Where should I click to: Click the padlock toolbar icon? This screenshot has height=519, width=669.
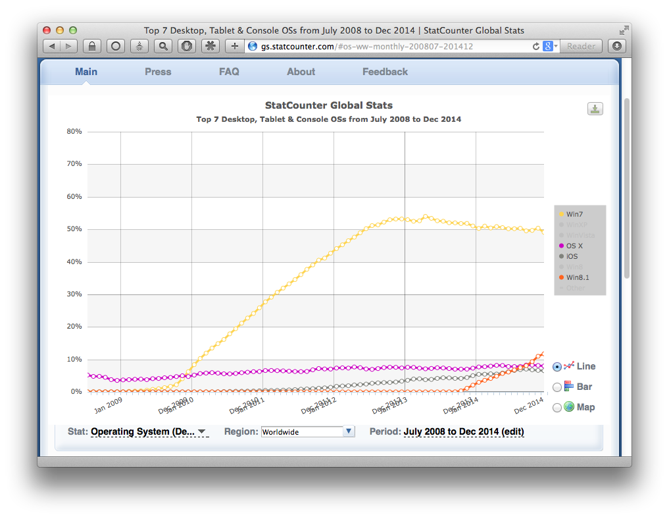click(x=92, y=46)
